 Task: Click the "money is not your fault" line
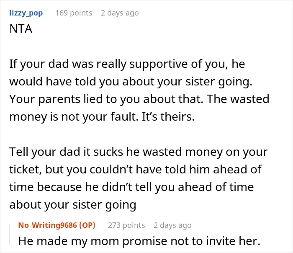[x=74, y=117]
